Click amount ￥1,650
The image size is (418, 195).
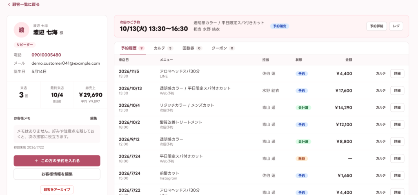pos(345,175)
